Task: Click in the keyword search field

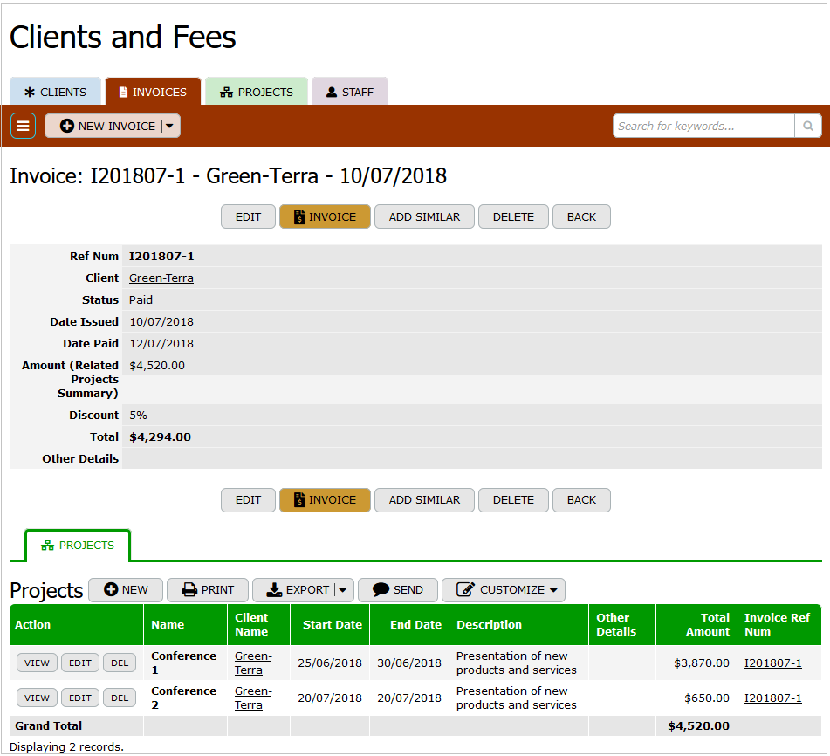Action: pos(703,126)
